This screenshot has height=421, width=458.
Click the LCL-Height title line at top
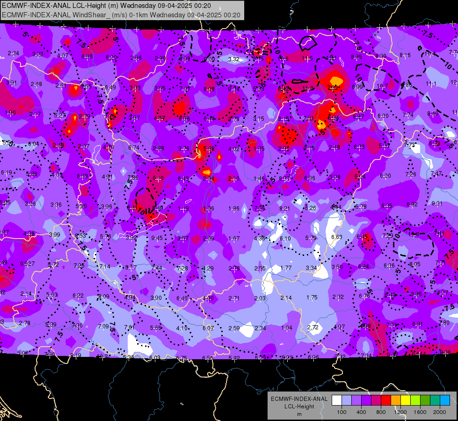tap(106, 6)
